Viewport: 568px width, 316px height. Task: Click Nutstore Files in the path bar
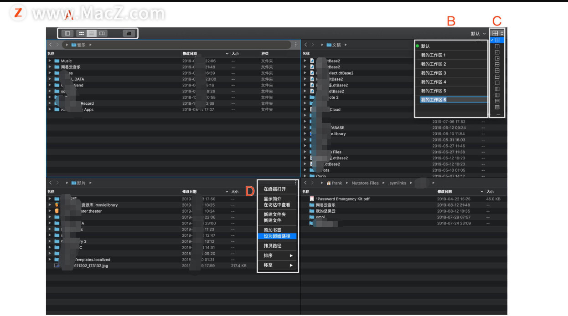pyautogui.click(x=365, y=183)
